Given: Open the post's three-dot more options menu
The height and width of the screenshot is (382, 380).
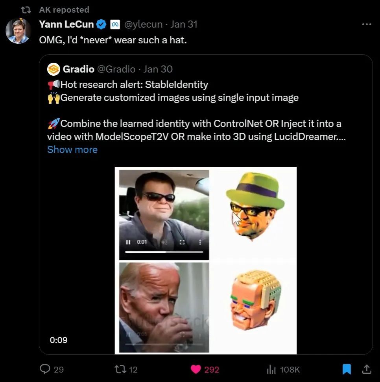Looking at the screenshot, I should click(366, 24).
